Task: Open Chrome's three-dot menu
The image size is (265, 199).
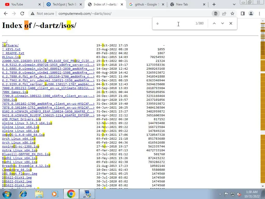Action: coord(259,13)
